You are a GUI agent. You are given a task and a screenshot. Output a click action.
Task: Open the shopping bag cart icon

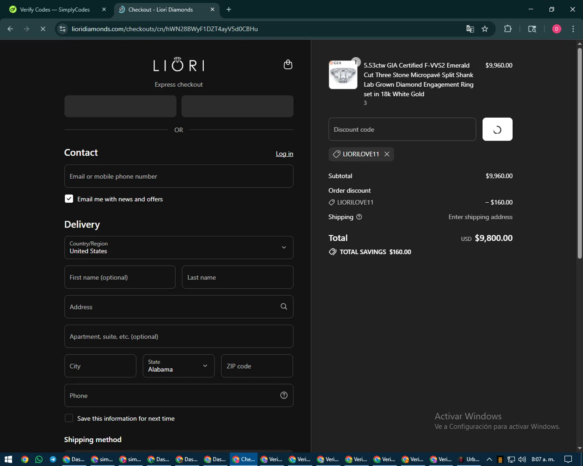click(x=288, y=64)
